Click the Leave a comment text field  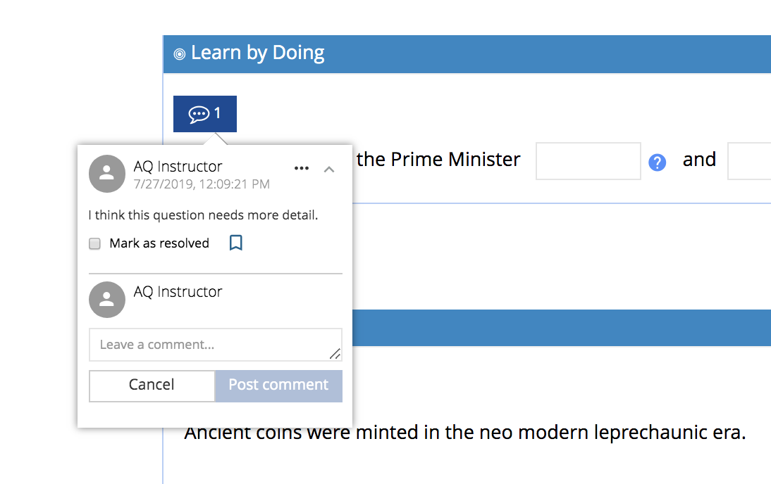pyautogui.click(x=216, y=345)
